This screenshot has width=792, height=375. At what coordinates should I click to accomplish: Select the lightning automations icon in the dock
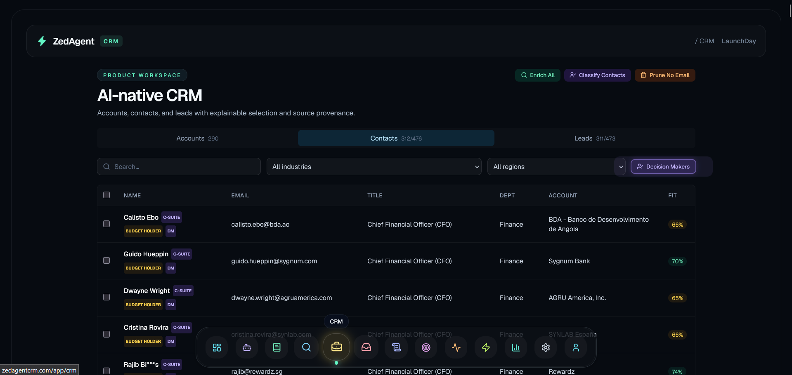(485, 347)
